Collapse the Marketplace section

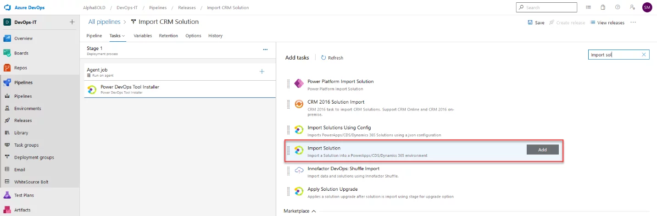pyautogui.click(x=300, y=211)
